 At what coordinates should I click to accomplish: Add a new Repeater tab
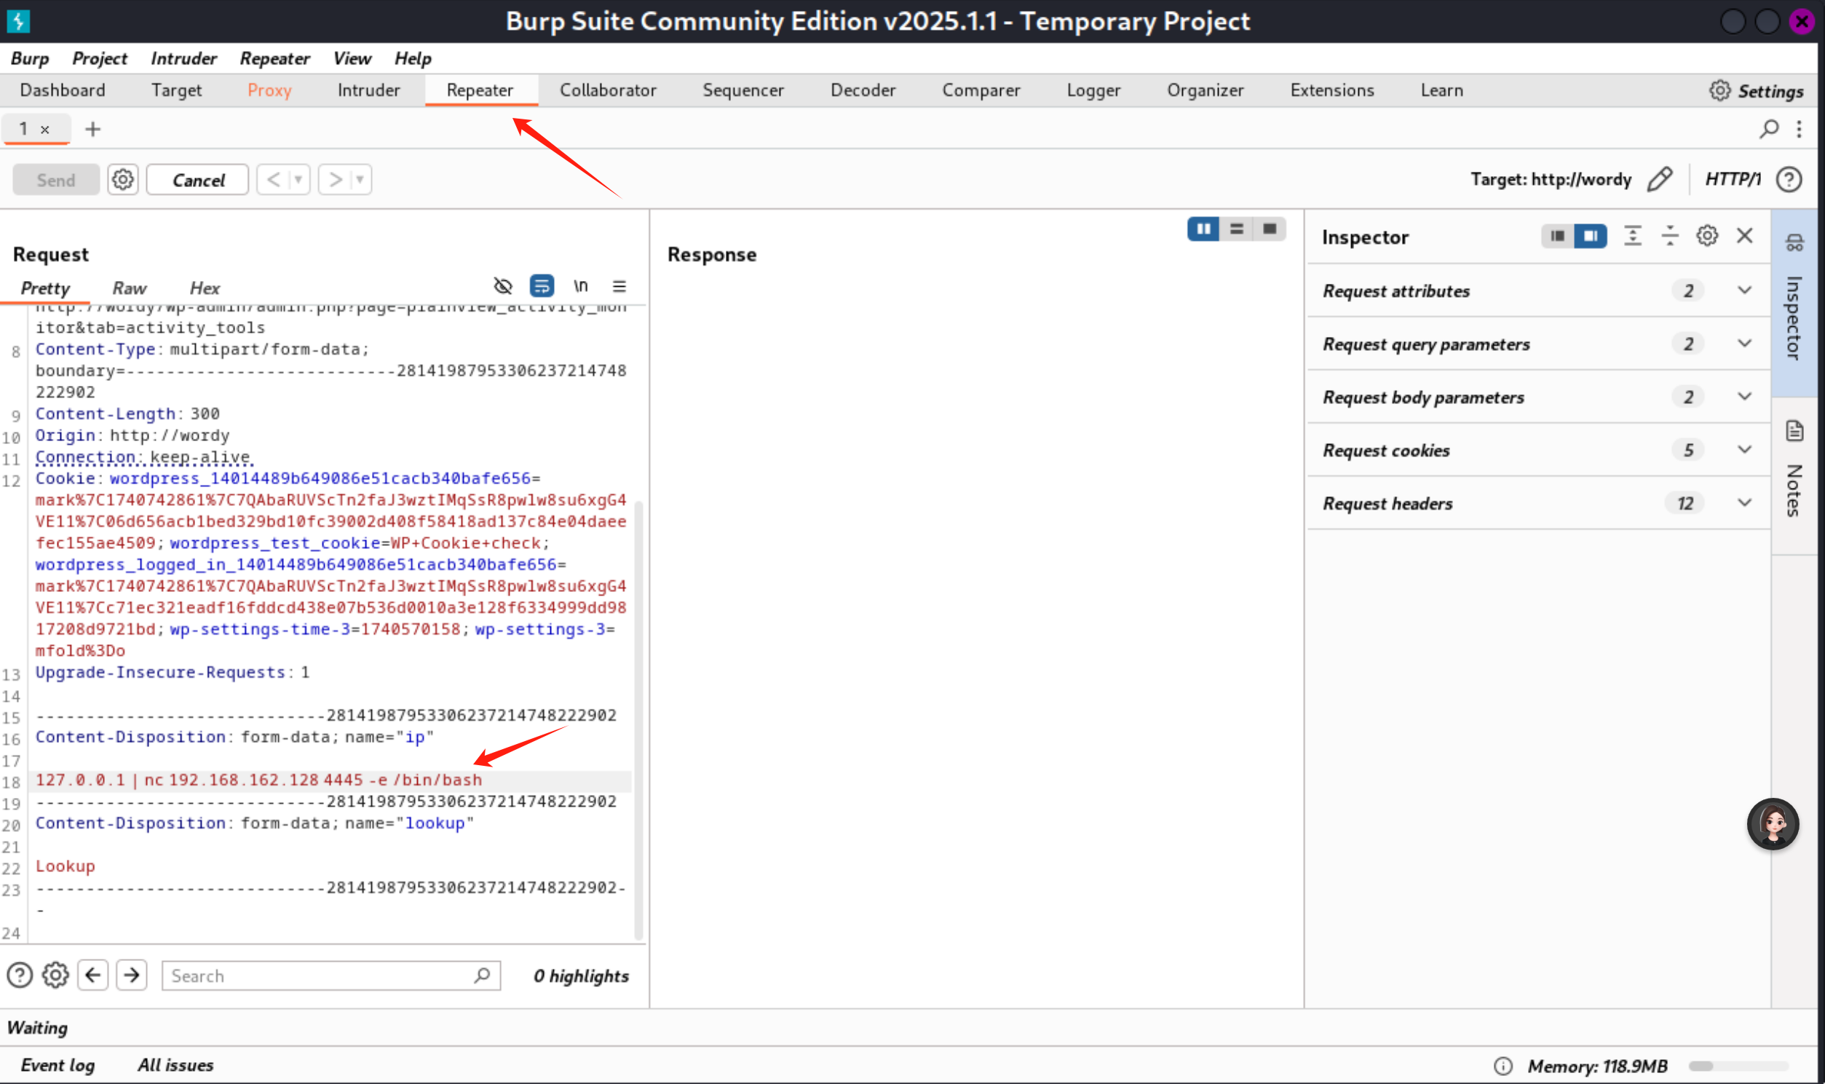tap(92, 130)
